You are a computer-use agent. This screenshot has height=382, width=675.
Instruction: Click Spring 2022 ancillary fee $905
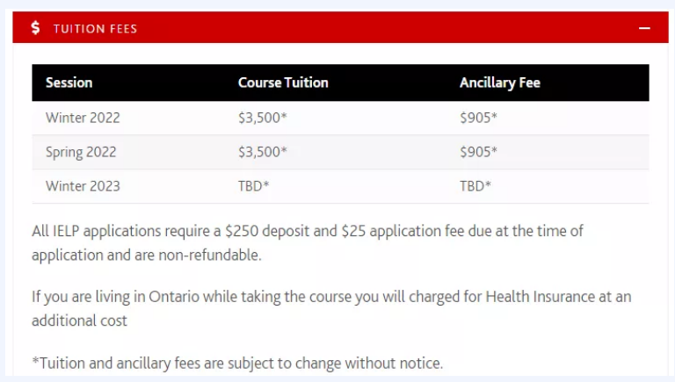point(478,152)
